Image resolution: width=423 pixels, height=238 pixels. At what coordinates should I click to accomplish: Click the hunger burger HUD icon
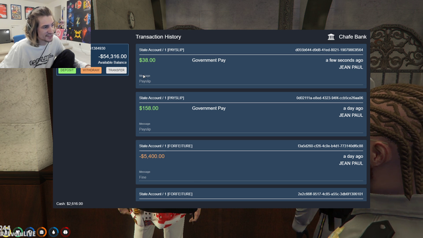click(42, 232)
